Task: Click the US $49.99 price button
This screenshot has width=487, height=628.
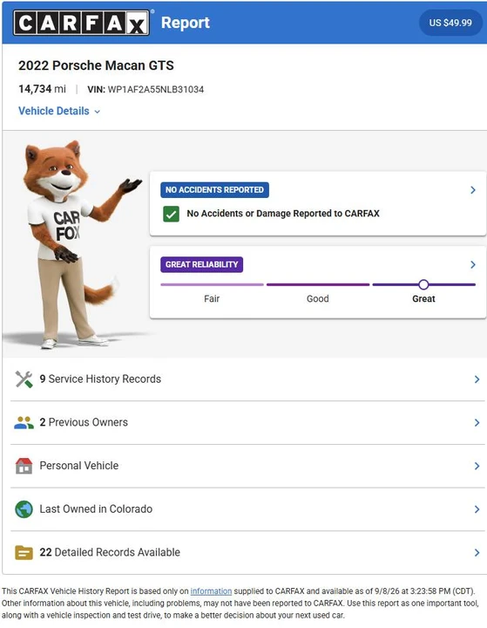Action: (x=450, y=23)
